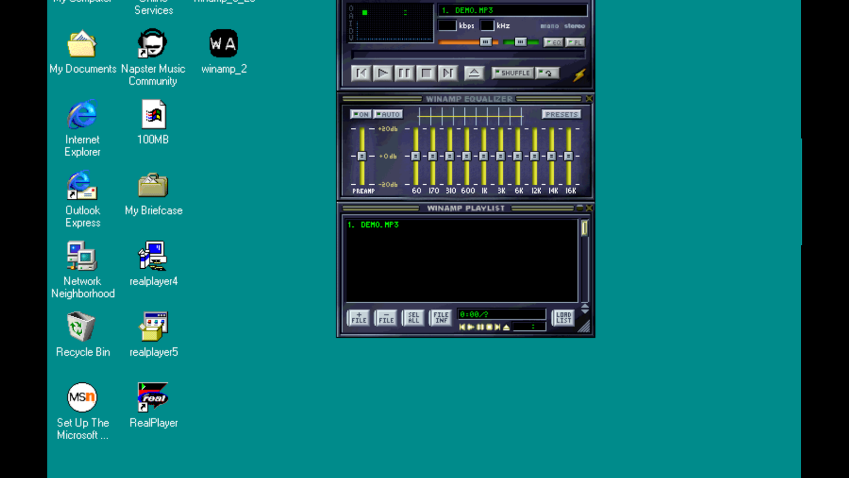Viewport: 849px width, 478px height.
Task: Click the Winamp lightning bolt logo
Action: pyautogui.click(x=580, y=74)
